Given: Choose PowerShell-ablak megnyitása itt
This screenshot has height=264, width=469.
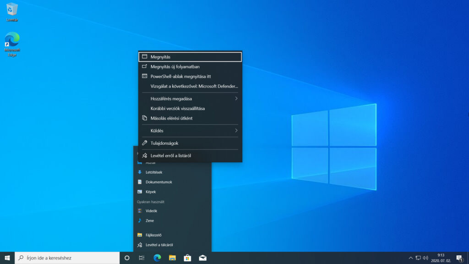Looking at the screenshot, I should coord(190,77).
